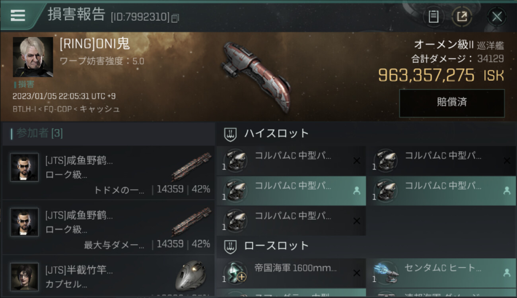Viewport: 517px width, 298px height.
Task: Select the 参加者 [3] header
Action: coord(37,134)
